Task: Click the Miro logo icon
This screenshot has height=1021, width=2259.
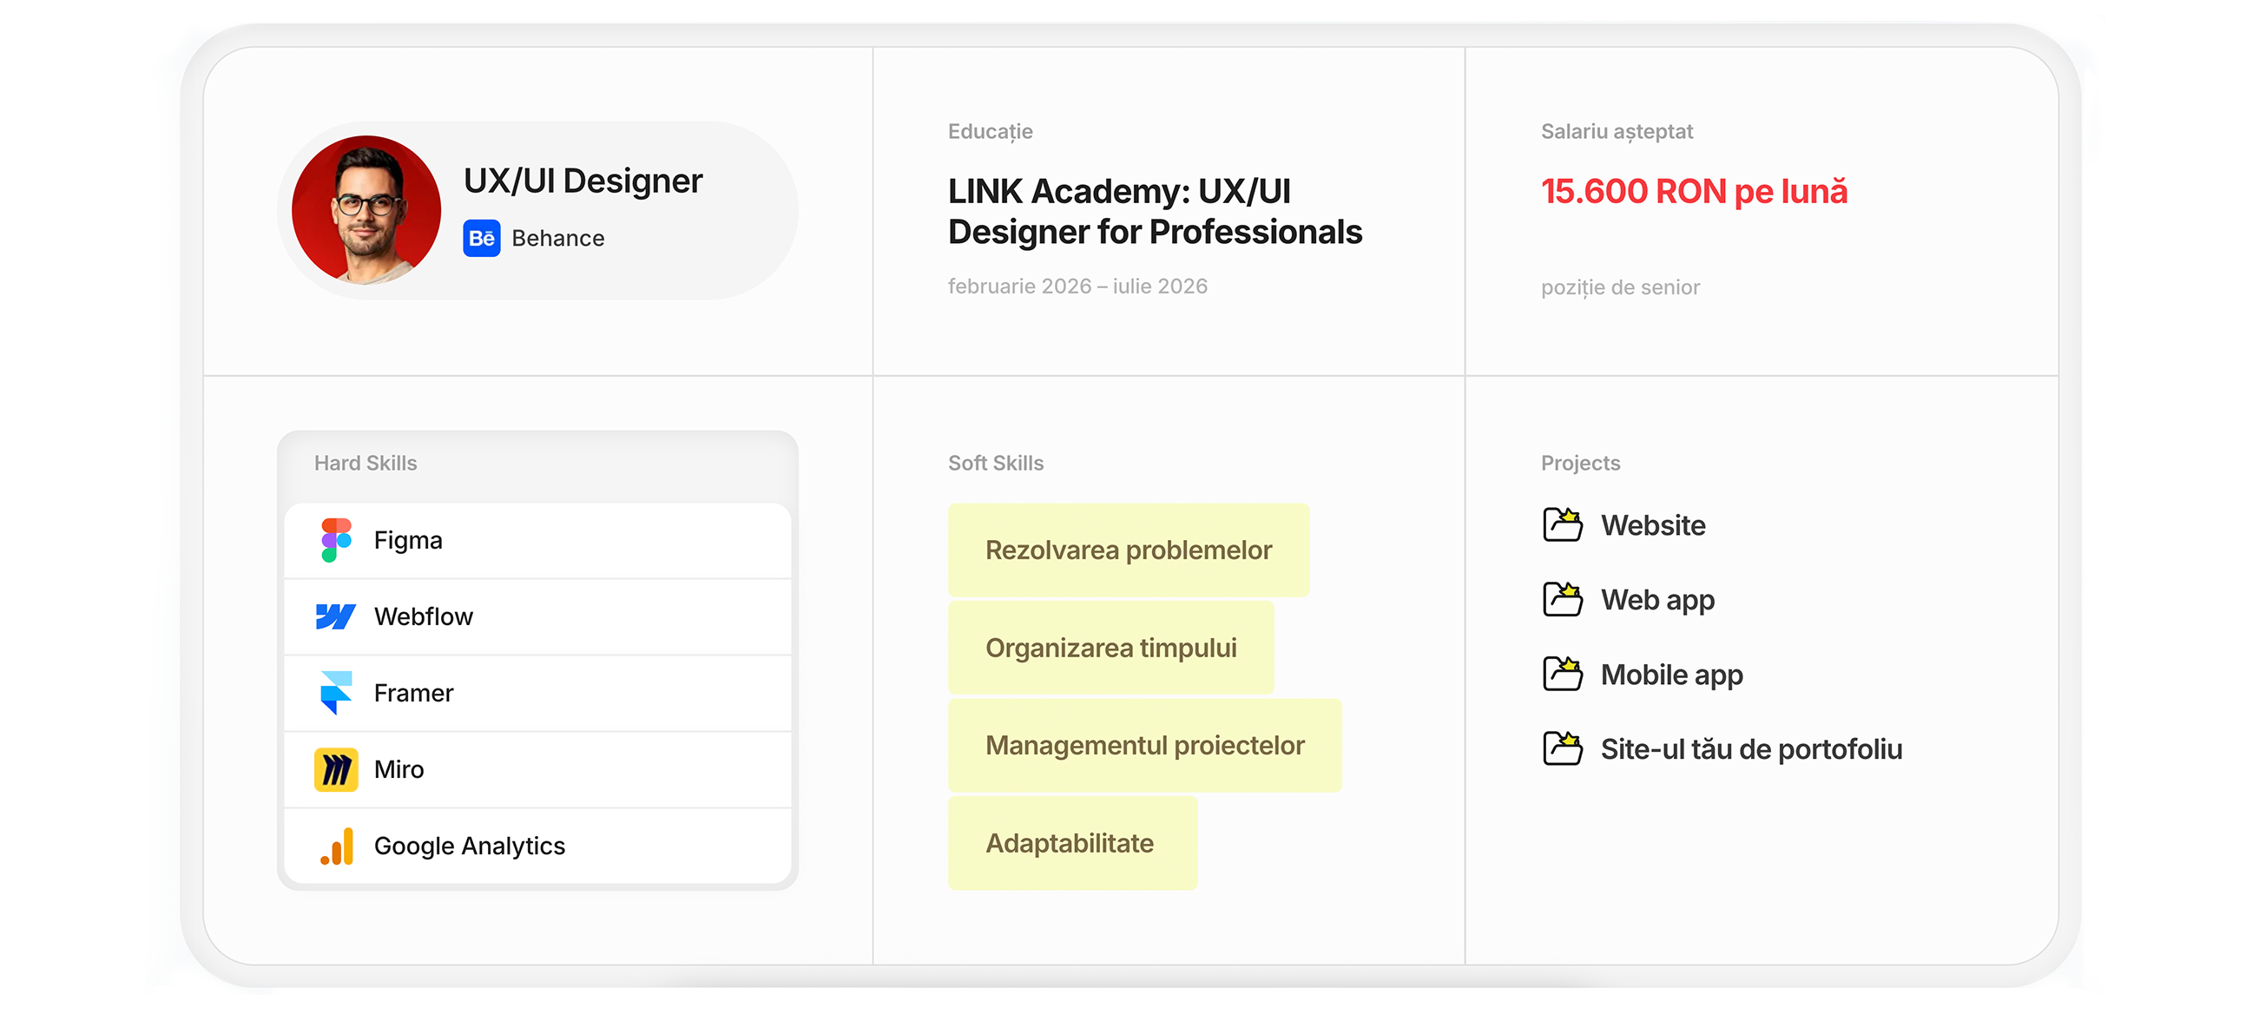Action: pos(336,769)
